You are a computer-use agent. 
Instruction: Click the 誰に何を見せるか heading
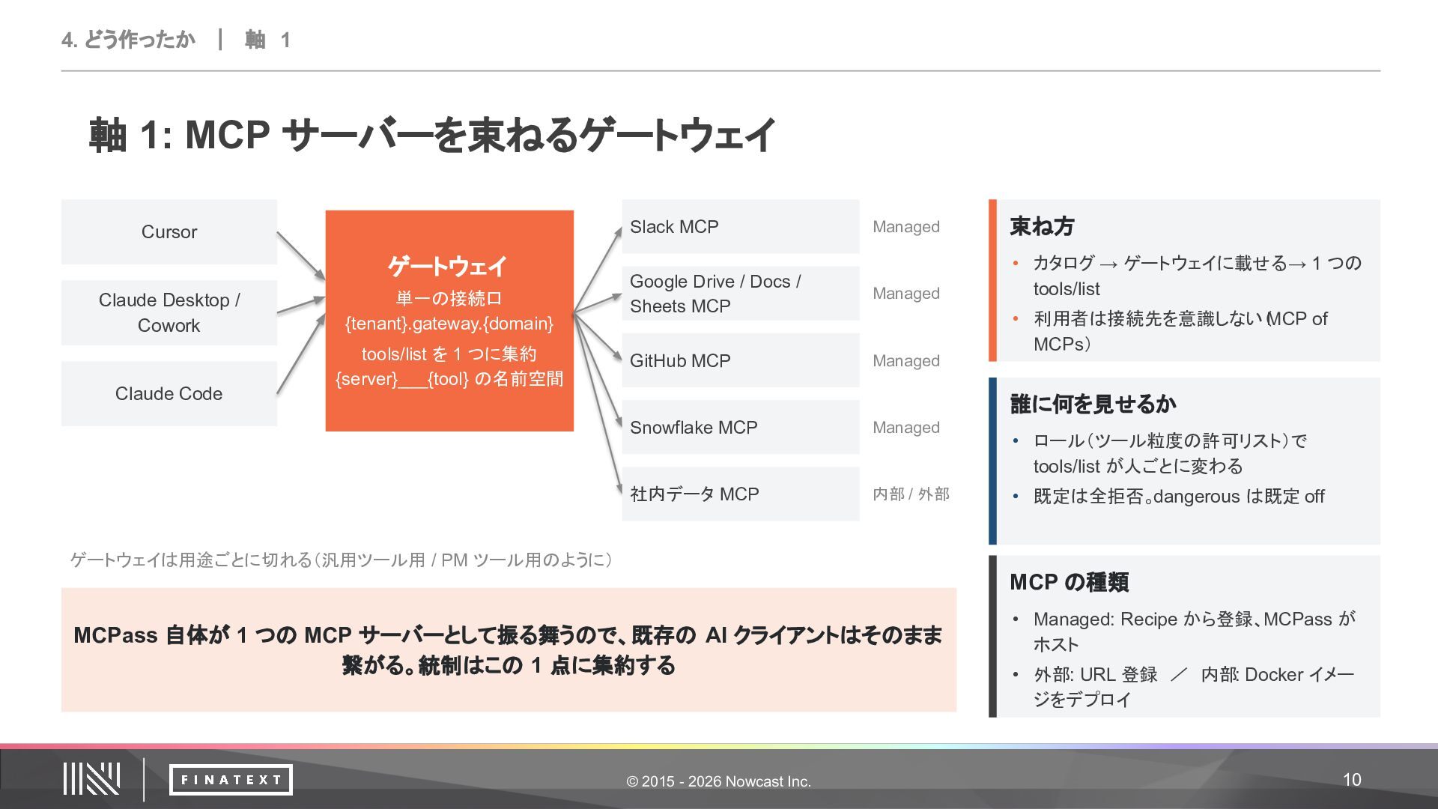click(1093, 404)
